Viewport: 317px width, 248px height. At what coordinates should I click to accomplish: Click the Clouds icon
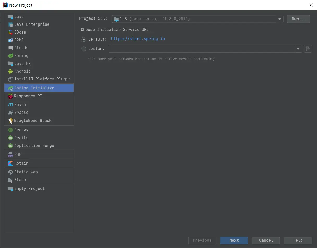10,48
